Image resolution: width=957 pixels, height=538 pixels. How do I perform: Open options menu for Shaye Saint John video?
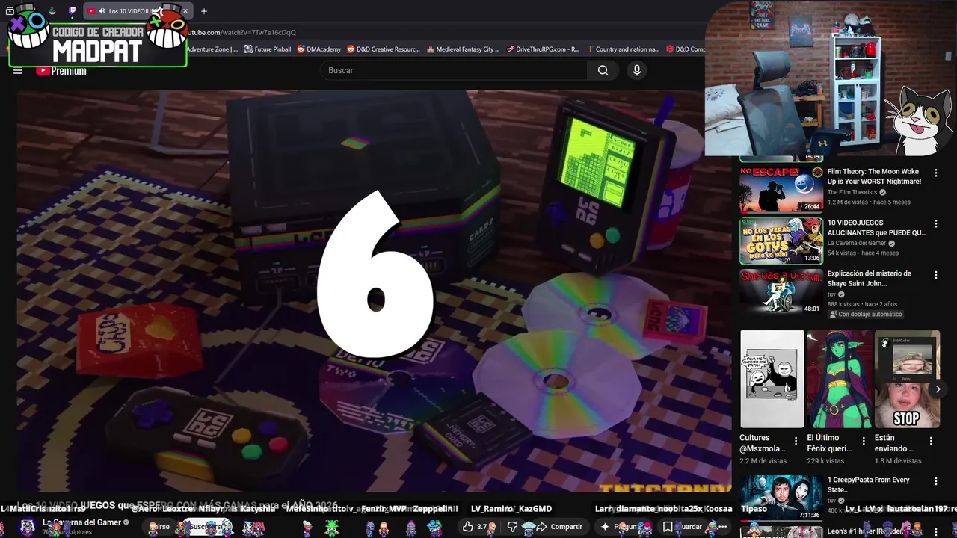point(935,275)
